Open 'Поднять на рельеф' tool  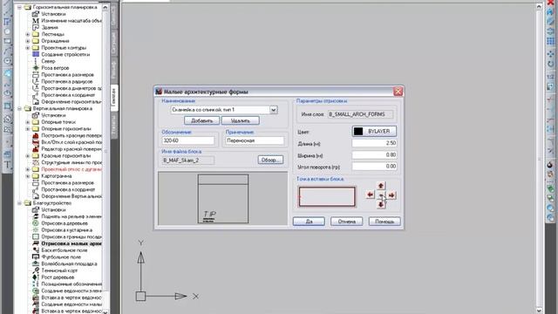(71, 216)
